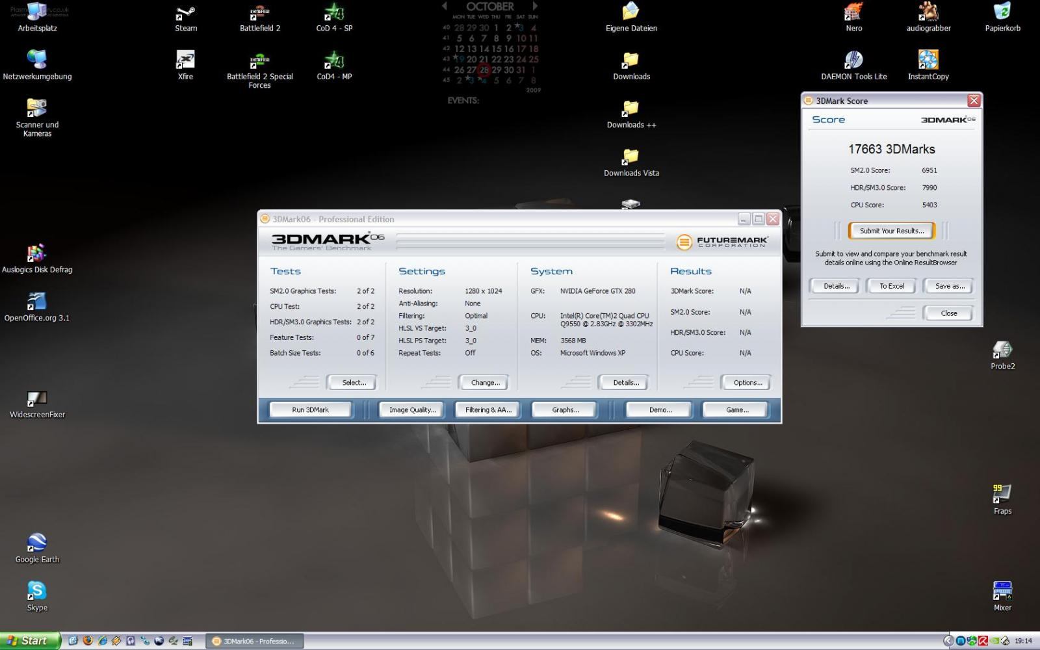Click Details... in 3DMark Score window
This screenshot has width=1040, height=650.
835,286
